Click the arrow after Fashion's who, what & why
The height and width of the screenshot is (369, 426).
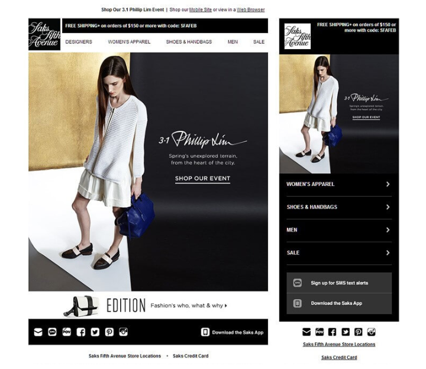coord(226,306)
